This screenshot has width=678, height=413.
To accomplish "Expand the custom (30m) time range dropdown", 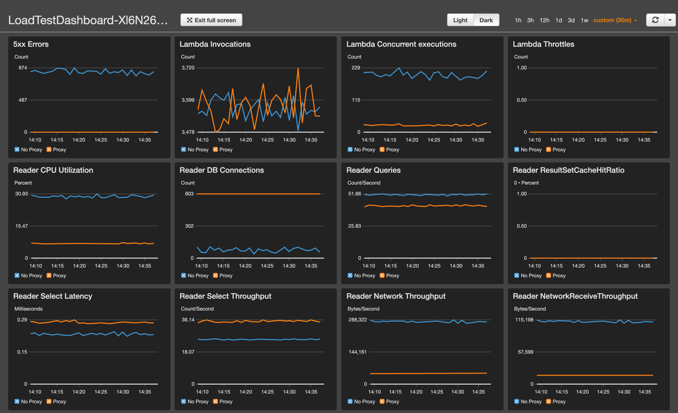I will point(615,20).
